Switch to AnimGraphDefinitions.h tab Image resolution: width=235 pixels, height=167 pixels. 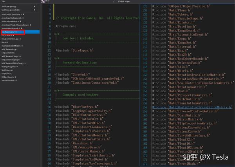coord(11,18)
